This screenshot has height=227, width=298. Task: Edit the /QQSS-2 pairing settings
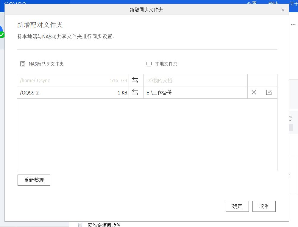[269, 92]
